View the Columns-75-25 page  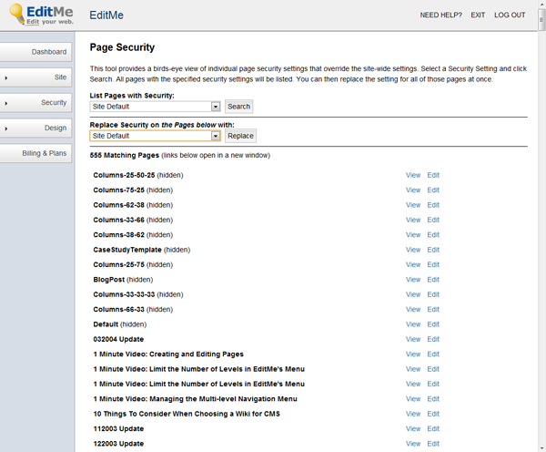point(413,190)
